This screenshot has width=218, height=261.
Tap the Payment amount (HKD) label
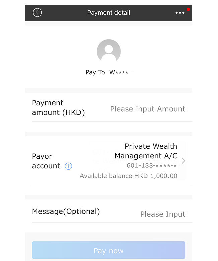58,108
